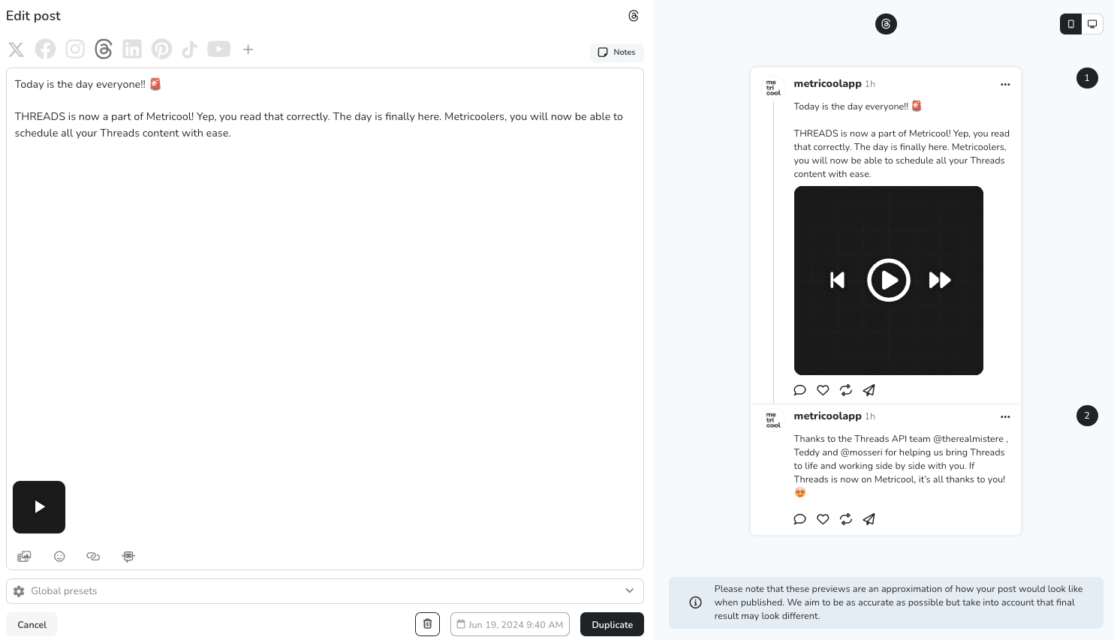This screenshot has width=1114, height=640.
Task: Open the GIF picker
Action: pyautogui.click(x=128, y=557)
